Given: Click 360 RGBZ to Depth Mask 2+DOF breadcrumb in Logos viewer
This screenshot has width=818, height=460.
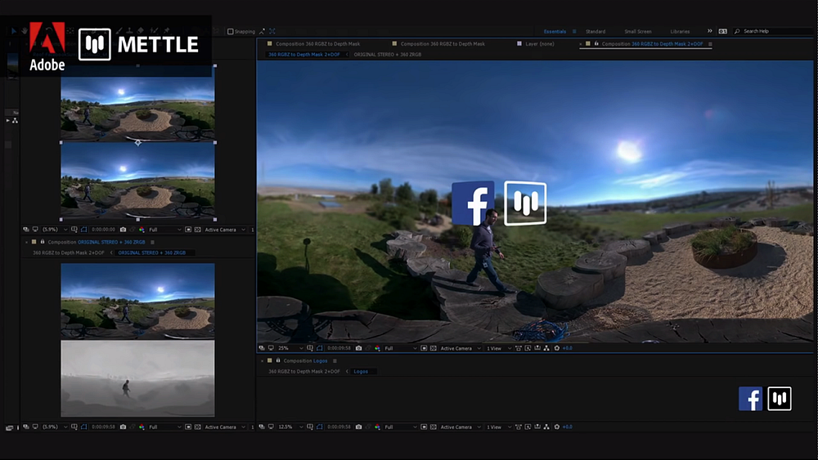Looking at the screenshot, I should pyautogui.click(x=304, y=372).
